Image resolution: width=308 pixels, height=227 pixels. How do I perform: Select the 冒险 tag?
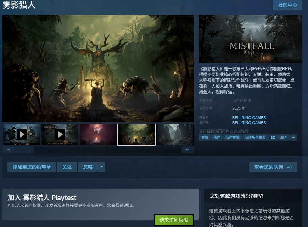205,138
